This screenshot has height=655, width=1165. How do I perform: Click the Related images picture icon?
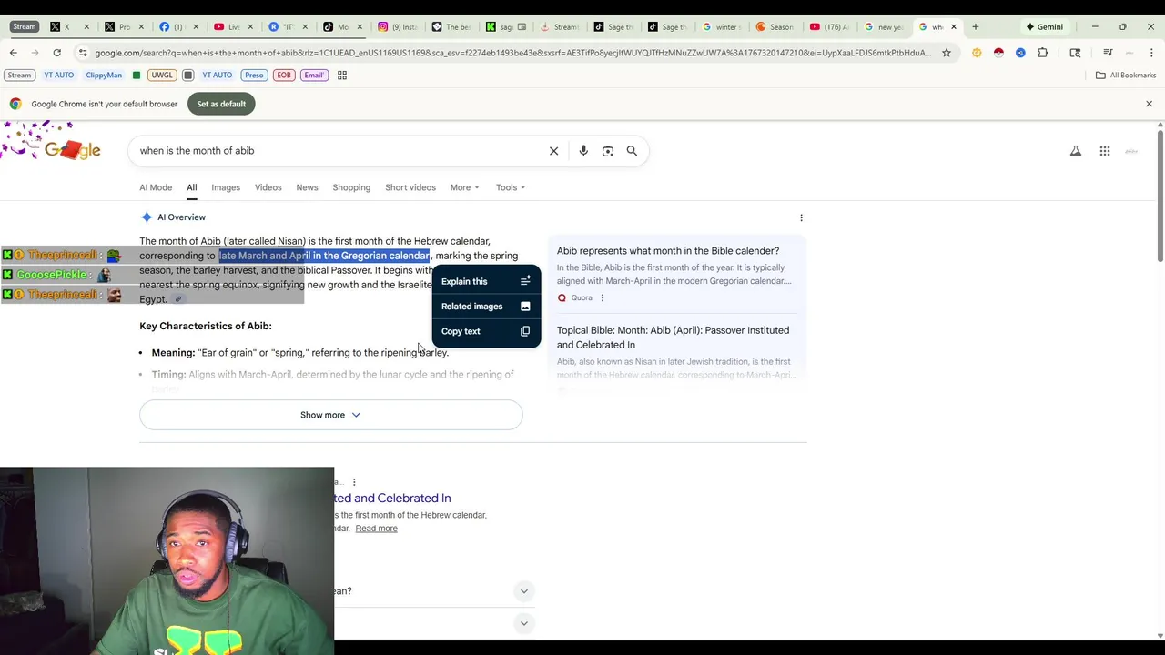pos(525,307)
